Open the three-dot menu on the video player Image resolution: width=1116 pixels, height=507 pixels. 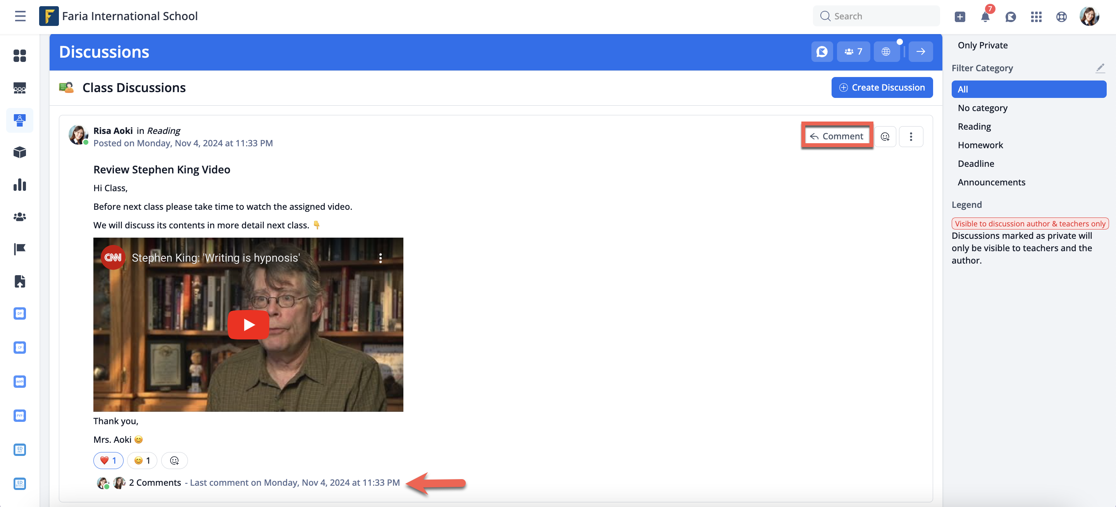(x=381, y=258)
